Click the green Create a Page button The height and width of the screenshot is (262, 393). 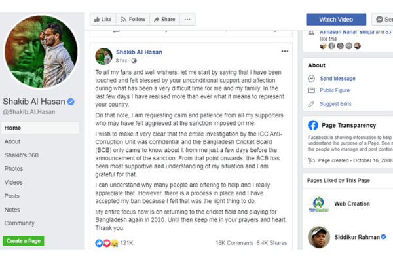pyautogui.click(x=23, y=241)
